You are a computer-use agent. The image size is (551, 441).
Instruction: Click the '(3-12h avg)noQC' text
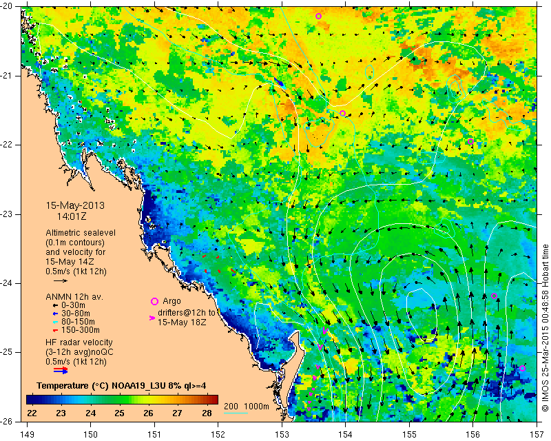79,352
